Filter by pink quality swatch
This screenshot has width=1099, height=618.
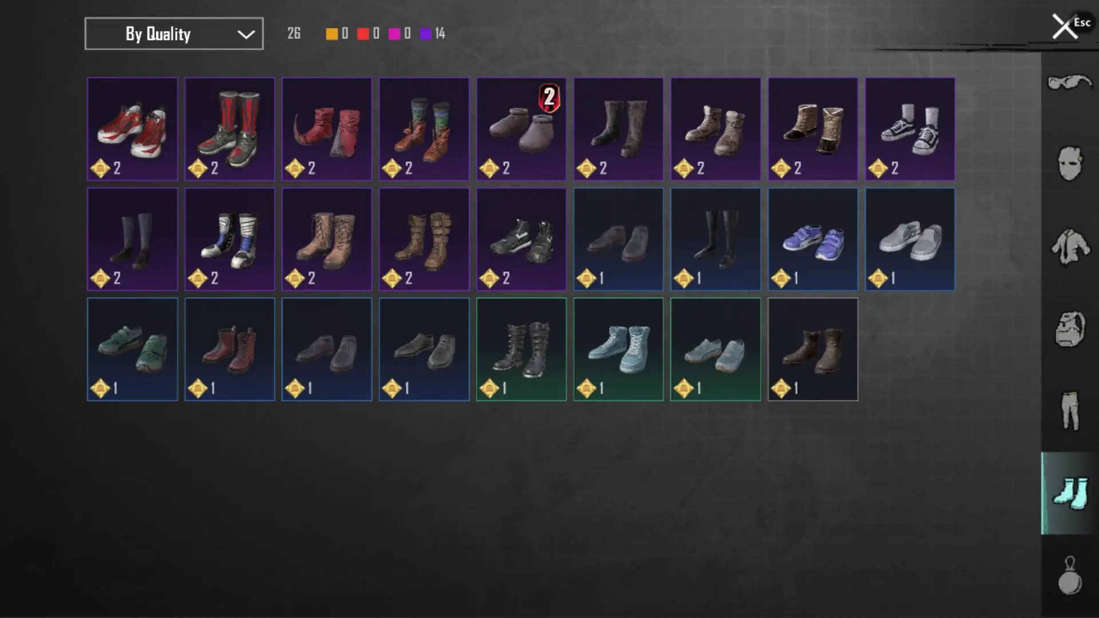(x=394, y=34)
